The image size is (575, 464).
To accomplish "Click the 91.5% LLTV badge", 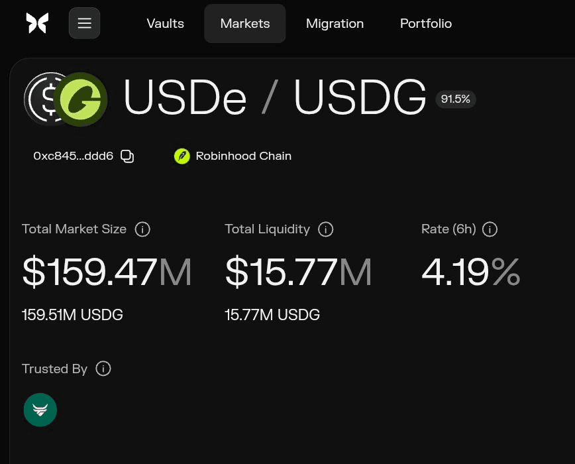I will [456, 99].
